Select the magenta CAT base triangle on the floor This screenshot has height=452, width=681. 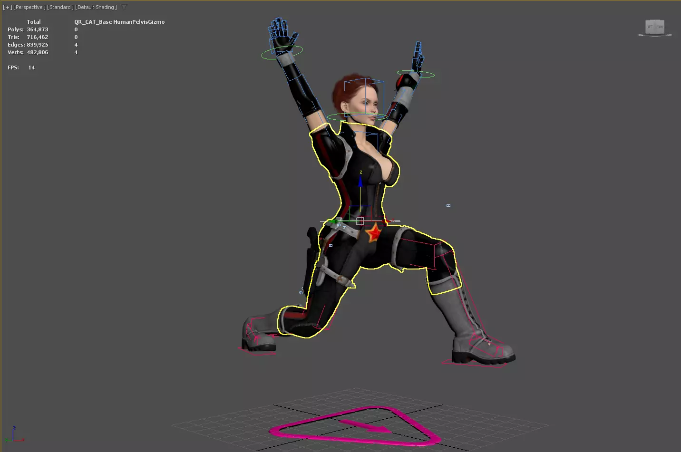pyautogui.click(x=356, y=426)
